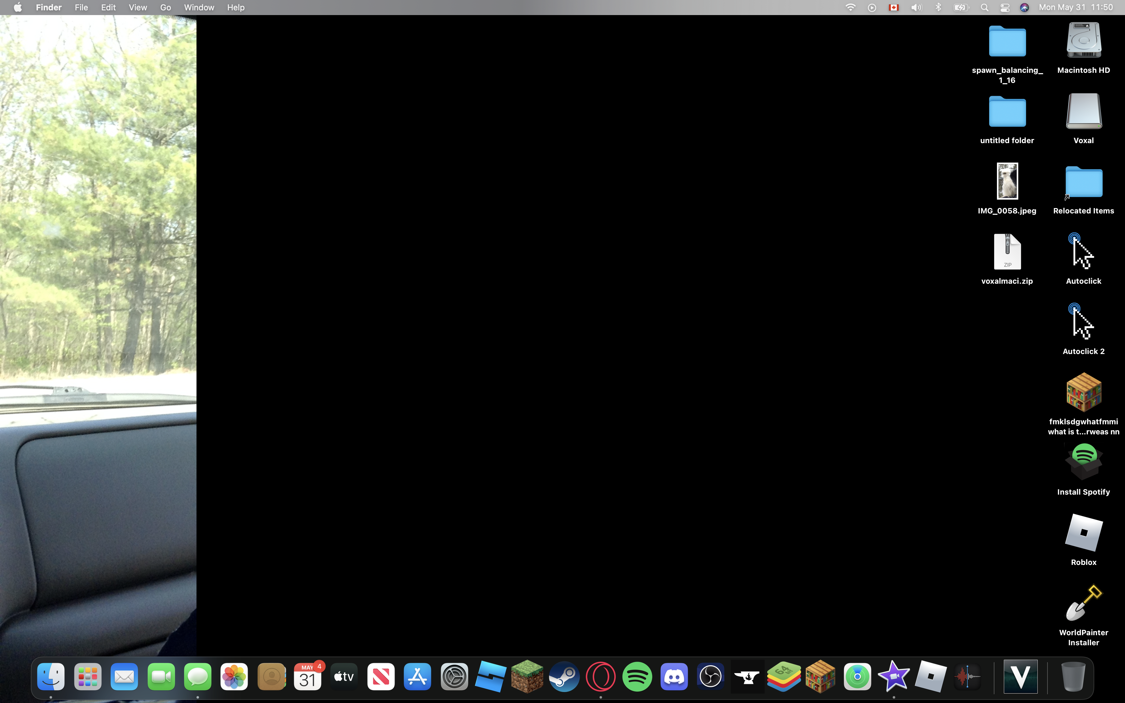Select WorldPainter Installer on desktop
The width and height of the screenshot is (1125, 703).
(x=1084, y=604)
